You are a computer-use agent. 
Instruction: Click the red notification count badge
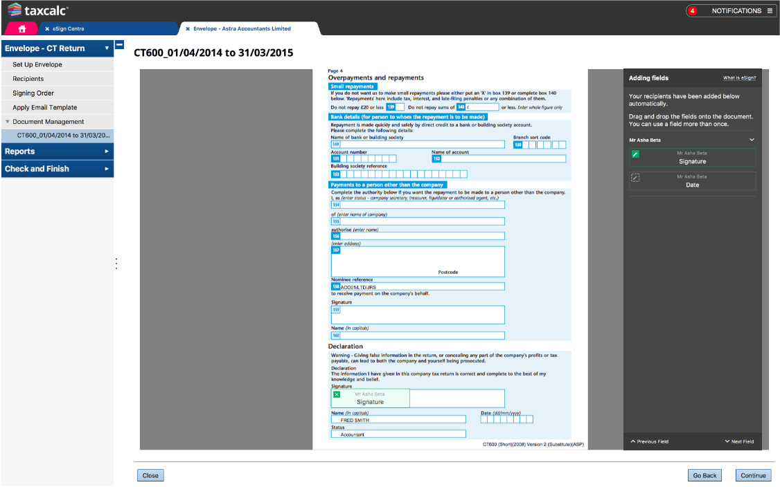[x=692, y=11]
